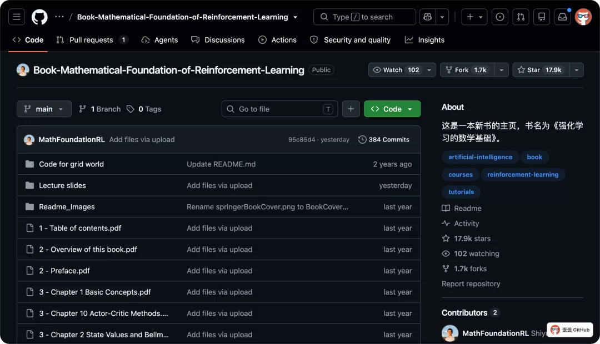The width and height of the screenshot is (600, 344).
Task: Open 3 - Chapter 2 State Values file
Action: pyautogui.click(x=104, y=335)
